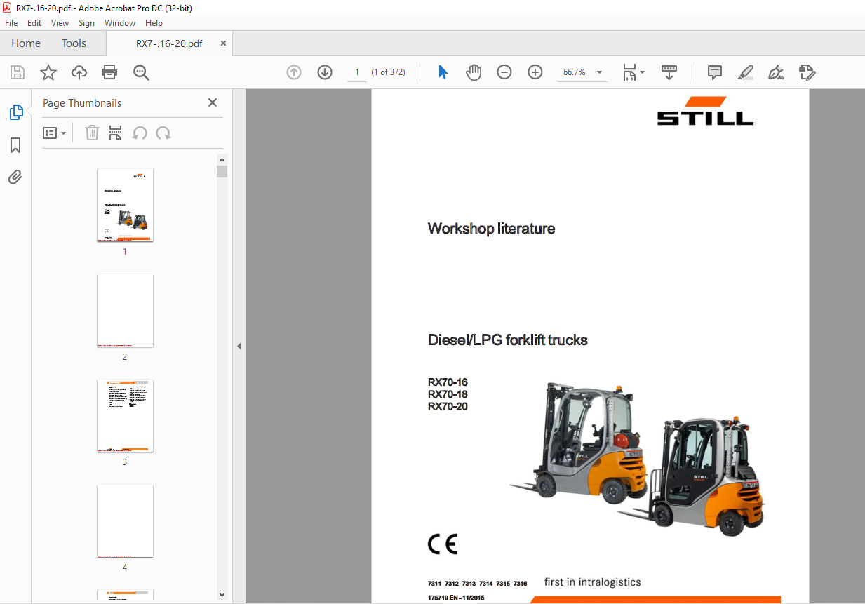Close the Page Thumbnails panel
This screenshot has height=604, width=865.
tap(213, 102)
